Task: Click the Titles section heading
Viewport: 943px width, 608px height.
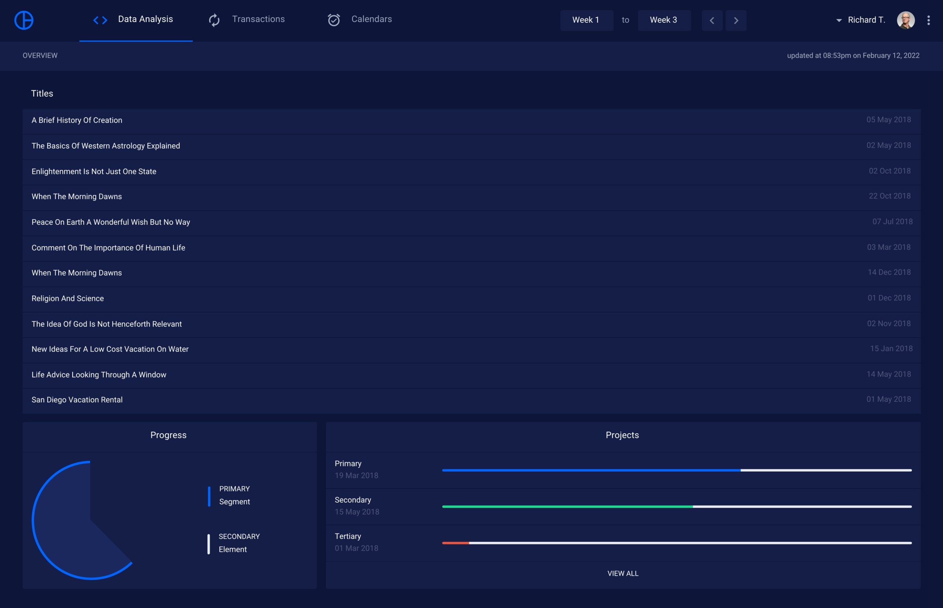Action: tap(42, 93)
